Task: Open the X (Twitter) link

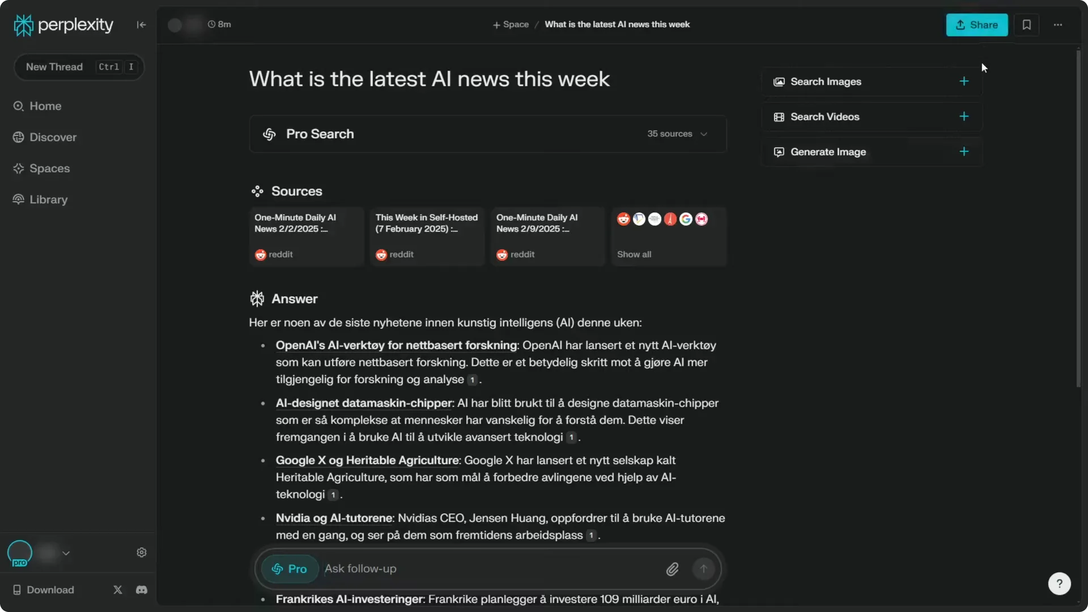Action: tap(117, 590)
